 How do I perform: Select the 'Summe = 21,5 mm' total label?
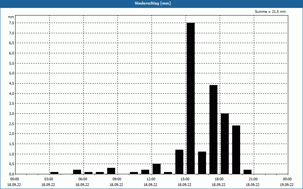coord(270,12)
